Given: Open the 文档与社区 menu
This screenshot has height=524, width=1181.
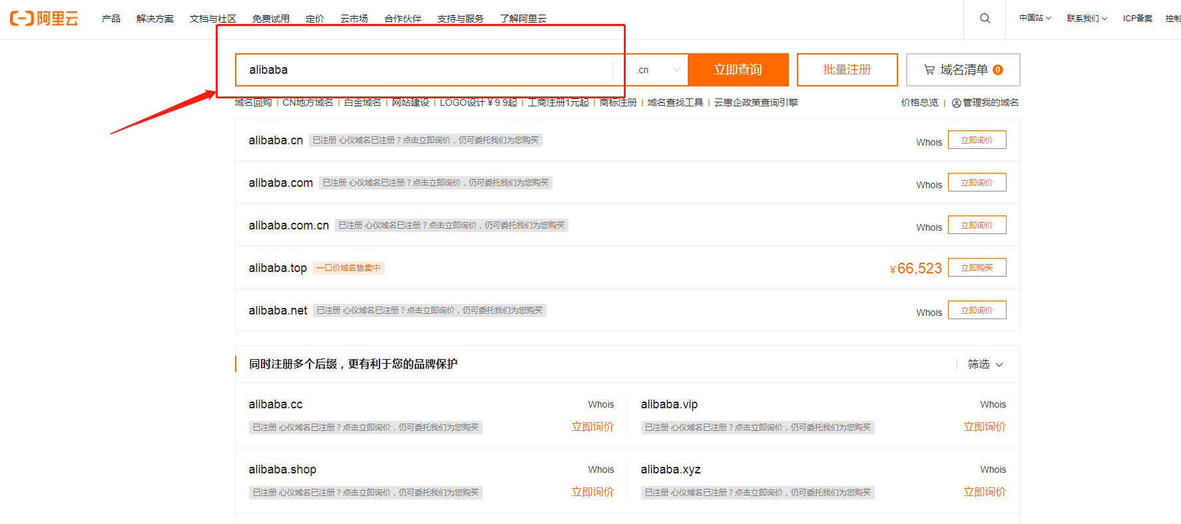Looking at the screenshot, I should [213, 19].
